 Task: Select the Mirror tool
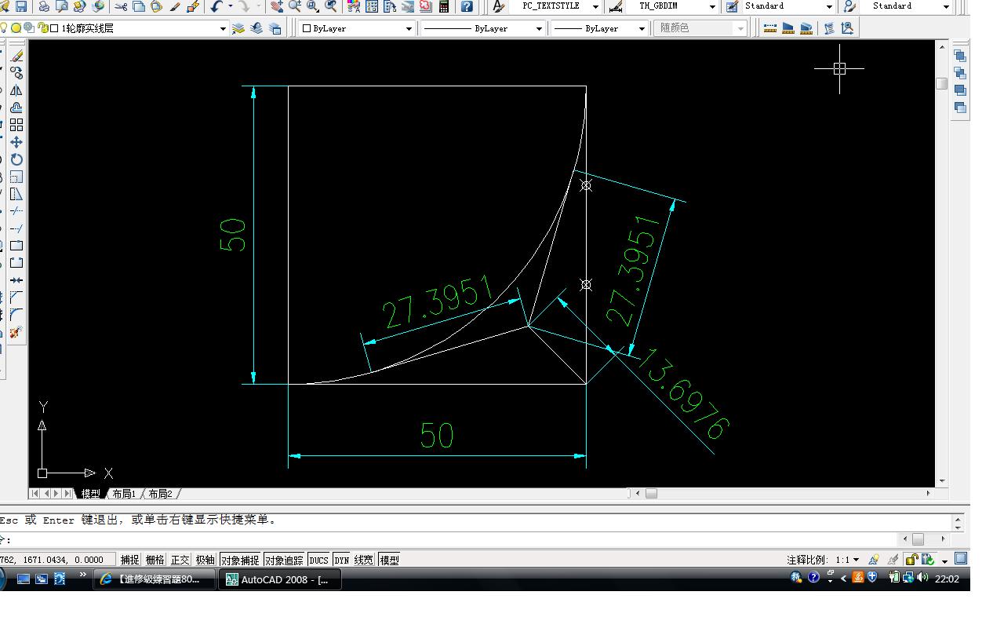point(16,90)
